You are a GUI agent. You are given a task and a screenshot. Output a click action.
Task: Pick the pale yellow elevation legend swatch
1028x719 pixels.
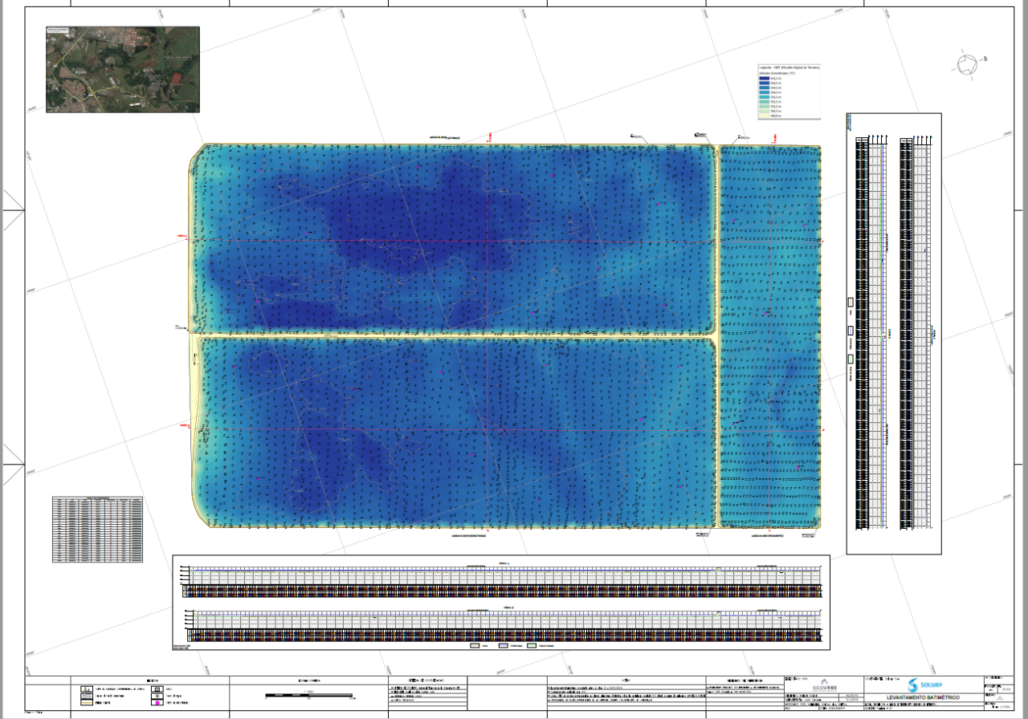pos(764,116)
